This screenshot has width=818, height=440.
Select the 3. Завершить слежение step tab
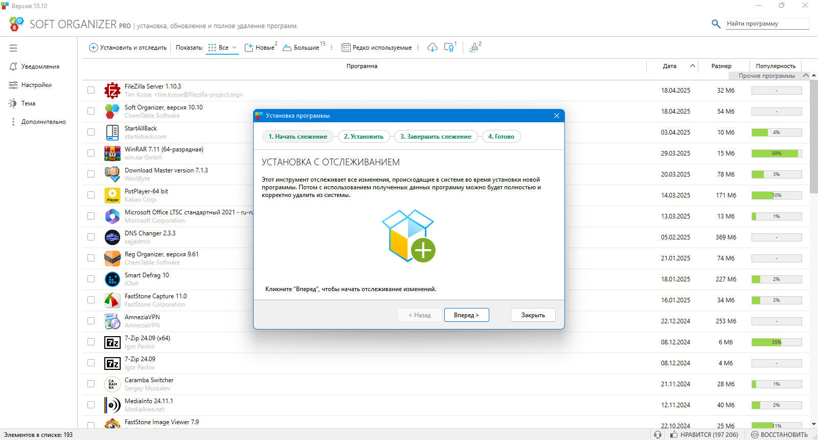coord(436,137)
